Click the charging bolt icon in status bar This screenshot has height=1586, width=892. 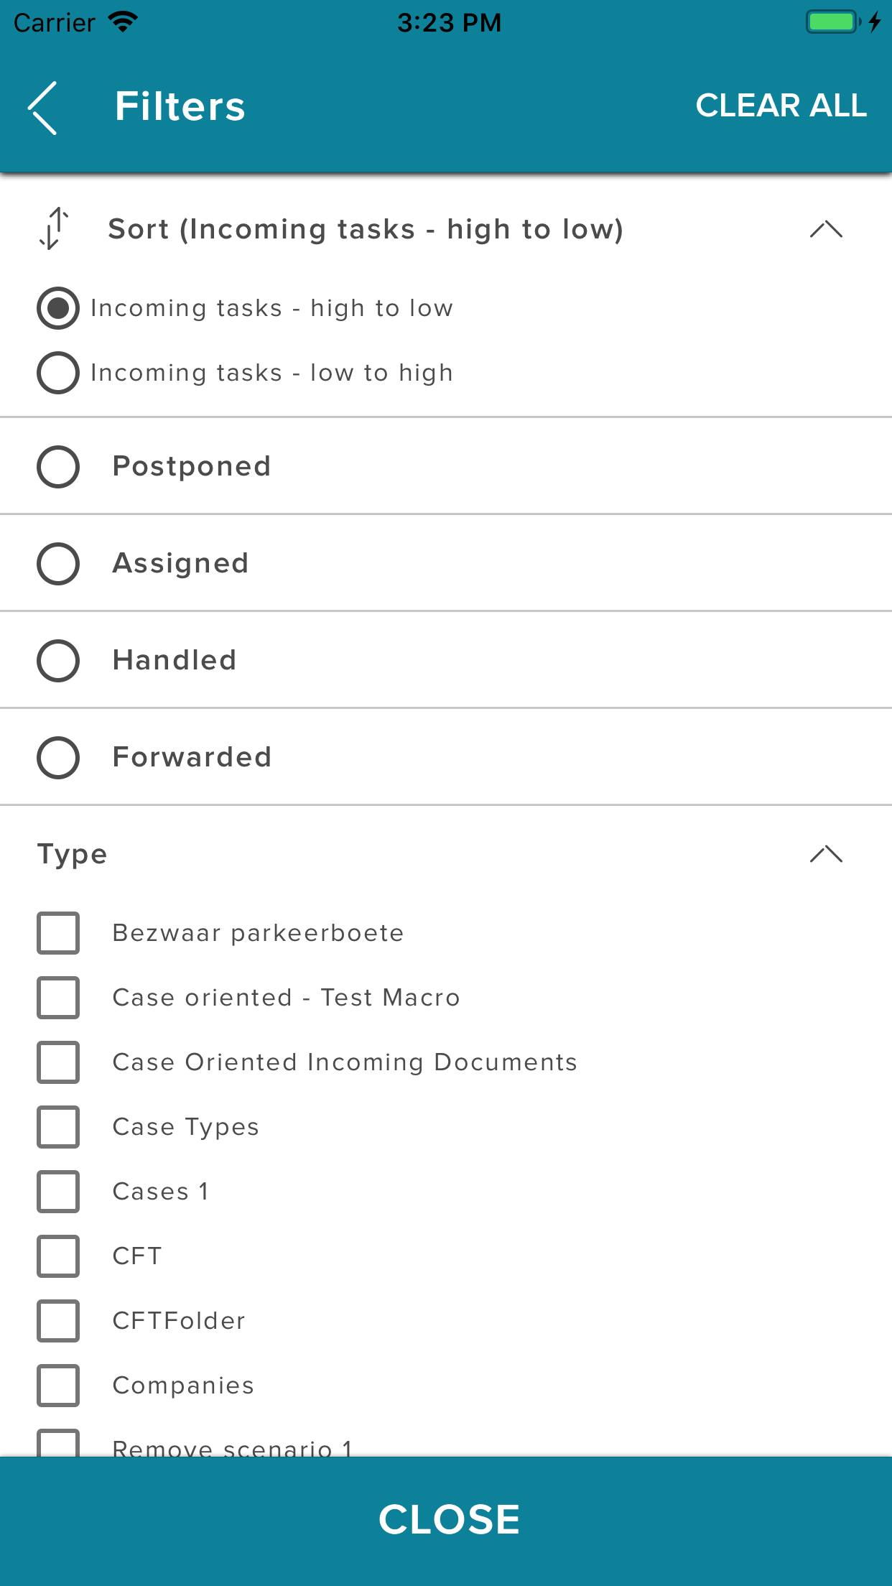pyautogui.click(x=873, y=22)
